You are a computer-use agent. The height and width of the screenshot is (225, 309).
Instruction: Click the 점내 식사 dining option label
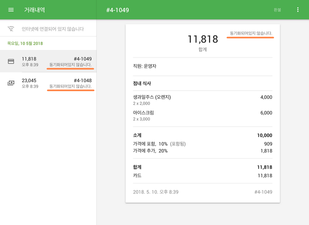pyautogui.click(x=142, y=83)
